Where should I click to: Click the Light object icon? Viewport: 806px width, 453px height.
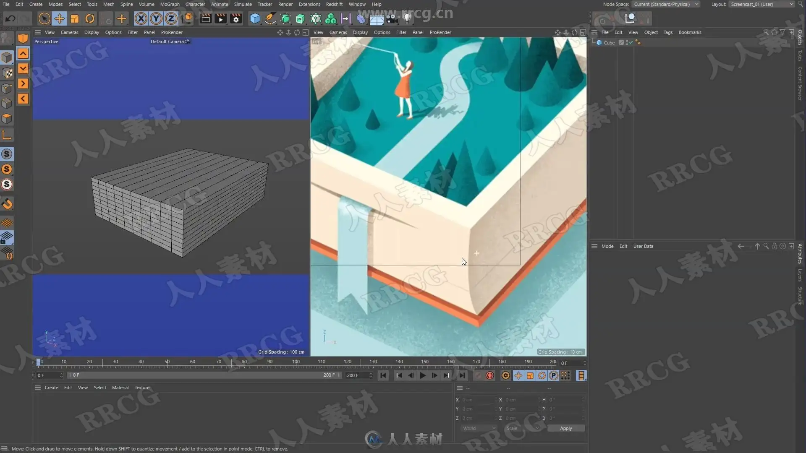click(x=406, y=18)
